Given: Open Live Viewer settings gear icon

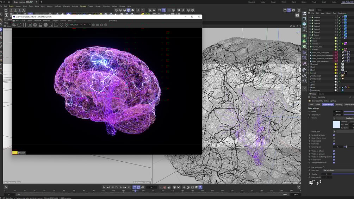Looking at the screenshot, I should click(x=35, y=25).
